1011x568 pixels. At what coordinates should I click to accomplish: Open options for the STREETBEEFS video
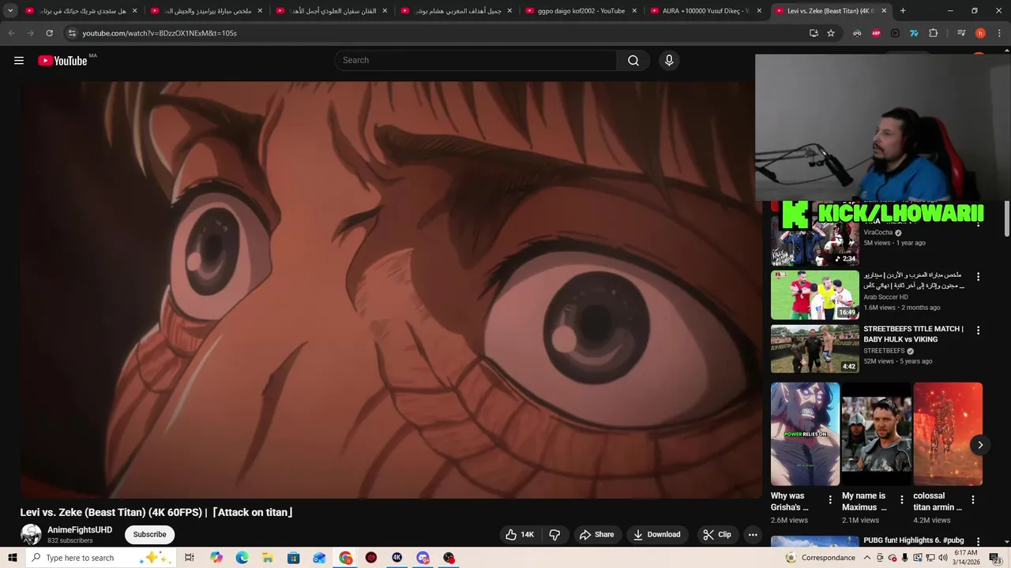point(978,331)
